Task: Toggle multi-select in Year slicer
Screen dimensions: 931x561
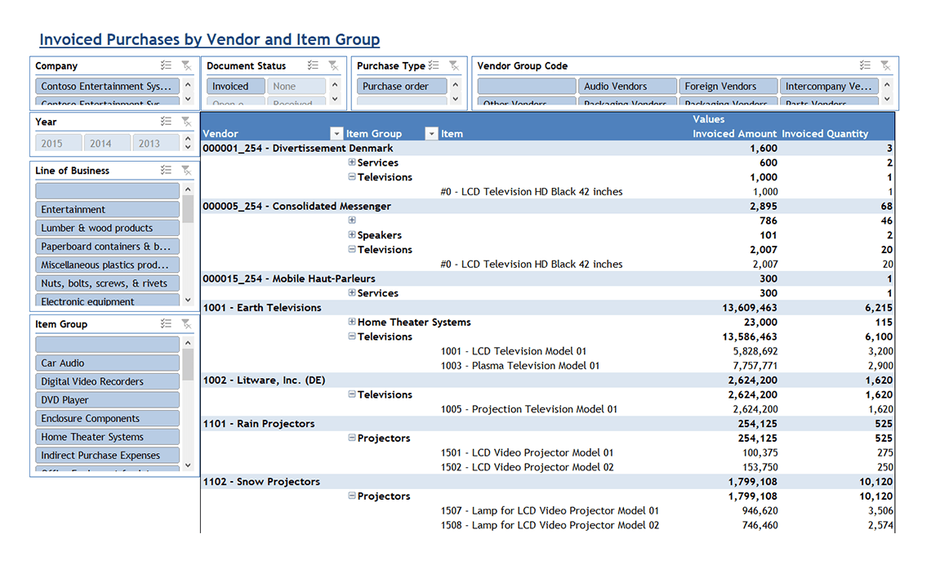Action: point(167,121)
